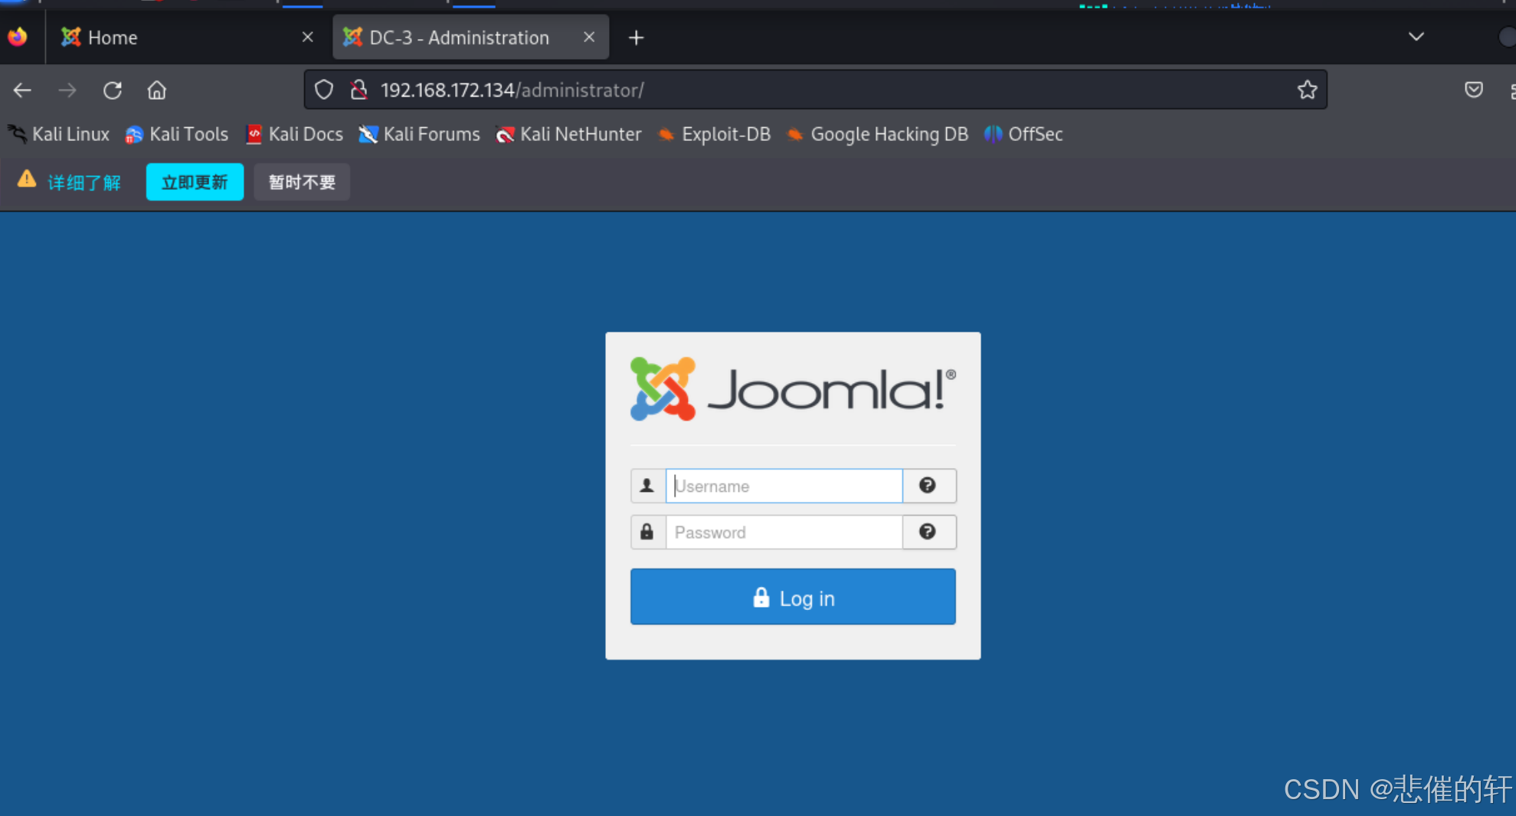Click the 立即更新 update now button
Screen dimensions: 1516x816
point(195,182)
